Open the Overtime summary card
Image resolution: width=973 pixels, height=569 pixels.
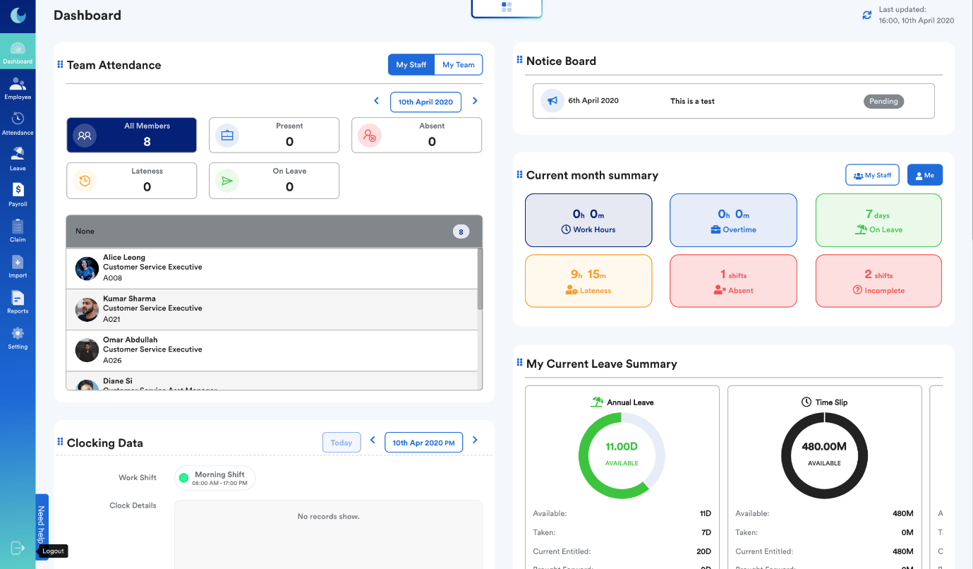pyautogui.click(x=733, y=220)
